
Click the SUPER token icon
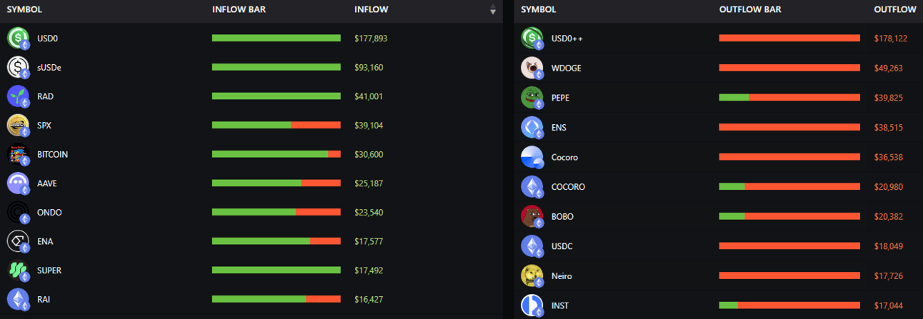tap(18, 270)
